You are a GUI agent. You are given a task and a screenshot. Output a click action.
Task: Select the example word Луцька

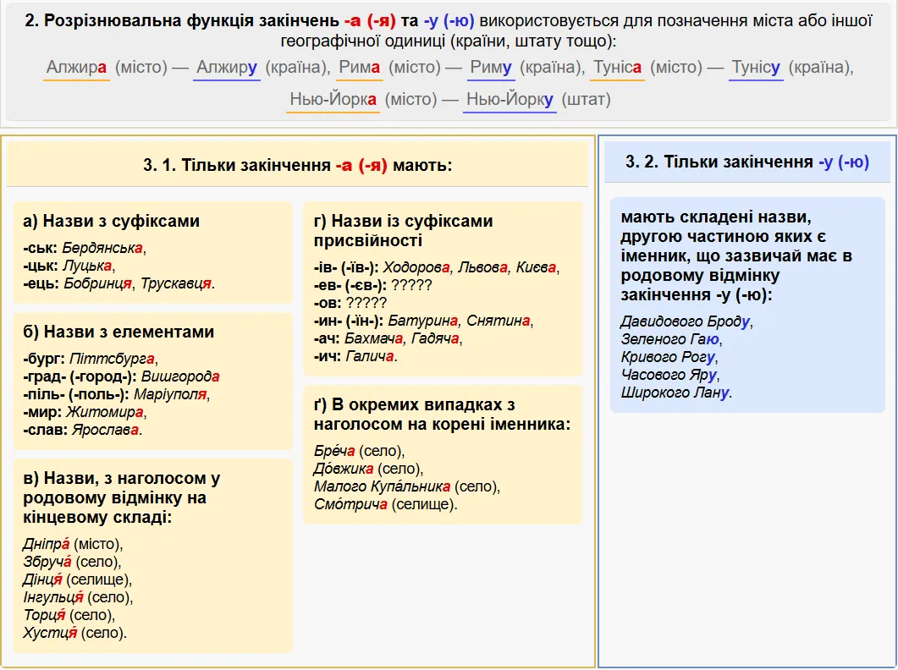click(x=87, y=266)
